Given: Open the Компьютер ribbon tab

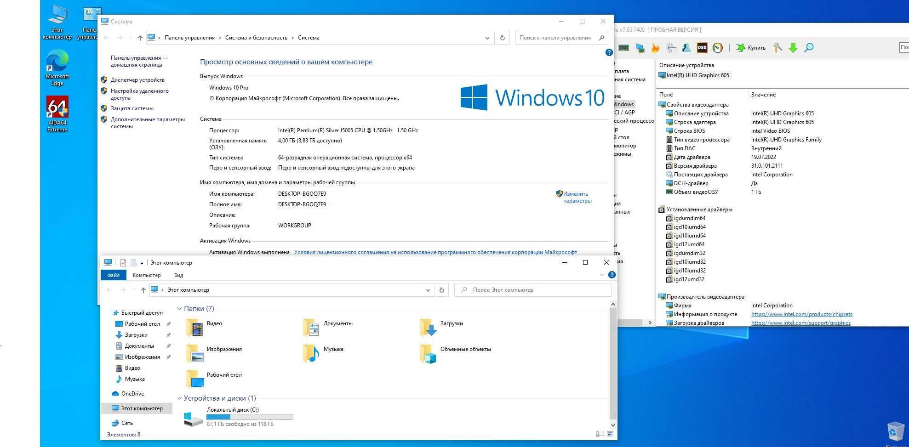Looking at the screenshot, I should point(147,275).
